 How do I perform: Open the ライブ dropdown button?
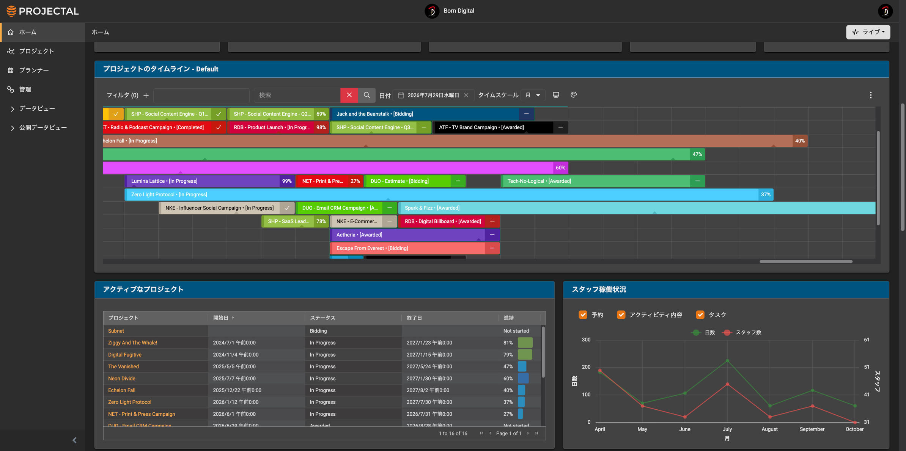[x=868, y=32]
